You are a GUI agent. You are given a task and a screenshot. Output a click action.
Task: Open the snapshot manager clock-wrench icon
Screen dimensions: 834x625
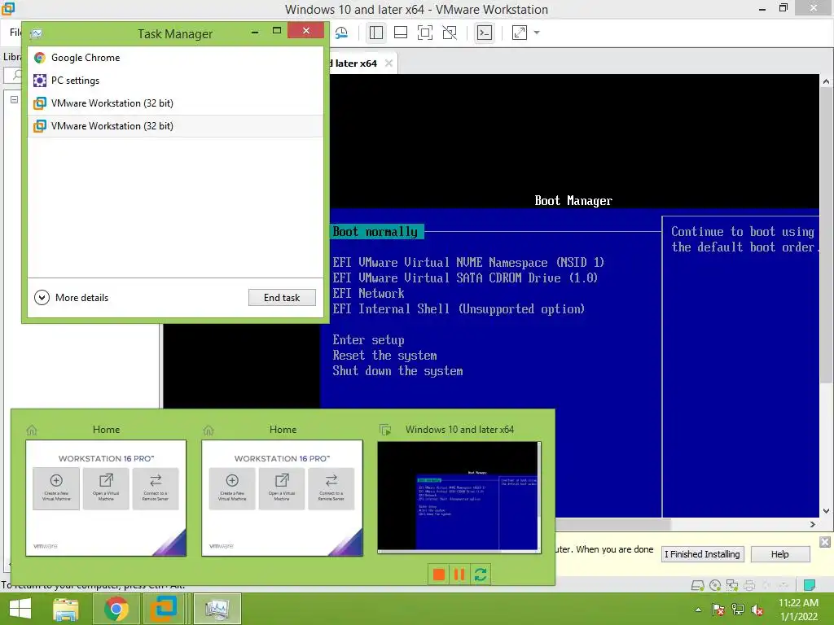[x=341, y=33]
